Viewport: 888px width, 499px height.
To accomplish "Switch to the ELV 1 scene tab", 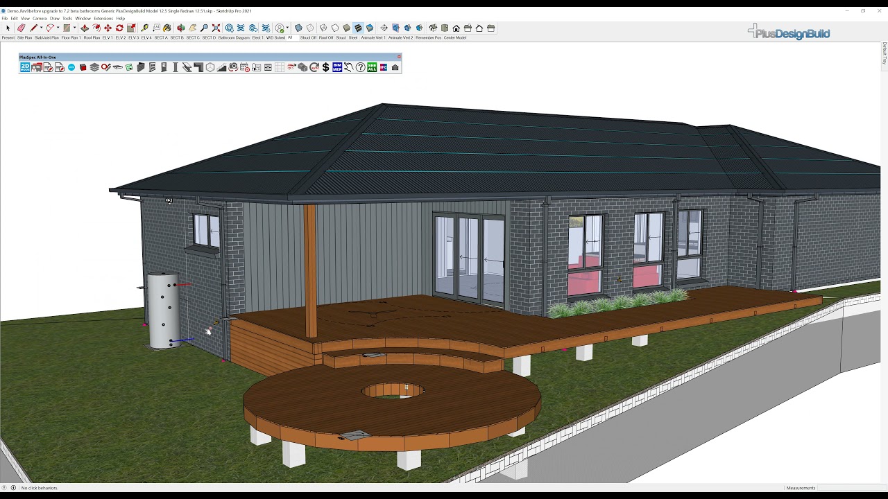I will pyautogui.click(x=108, y=37).
